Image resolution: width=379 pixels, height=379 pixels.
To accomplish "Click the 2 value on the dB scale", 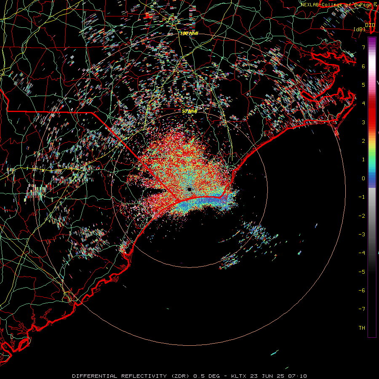I will click(363, 141).
